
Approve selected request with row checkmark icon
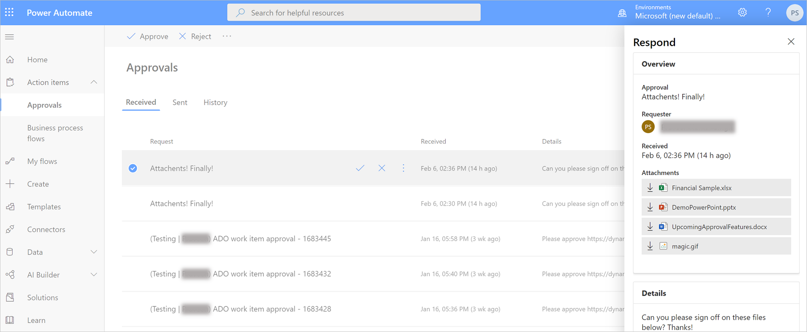(360, 168)
